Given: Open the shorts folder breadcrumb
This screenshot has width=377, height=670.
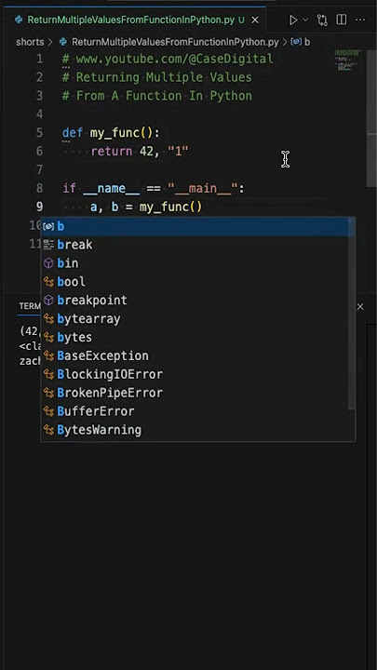Looking at the screenshot, I should (x=30, y=42).
